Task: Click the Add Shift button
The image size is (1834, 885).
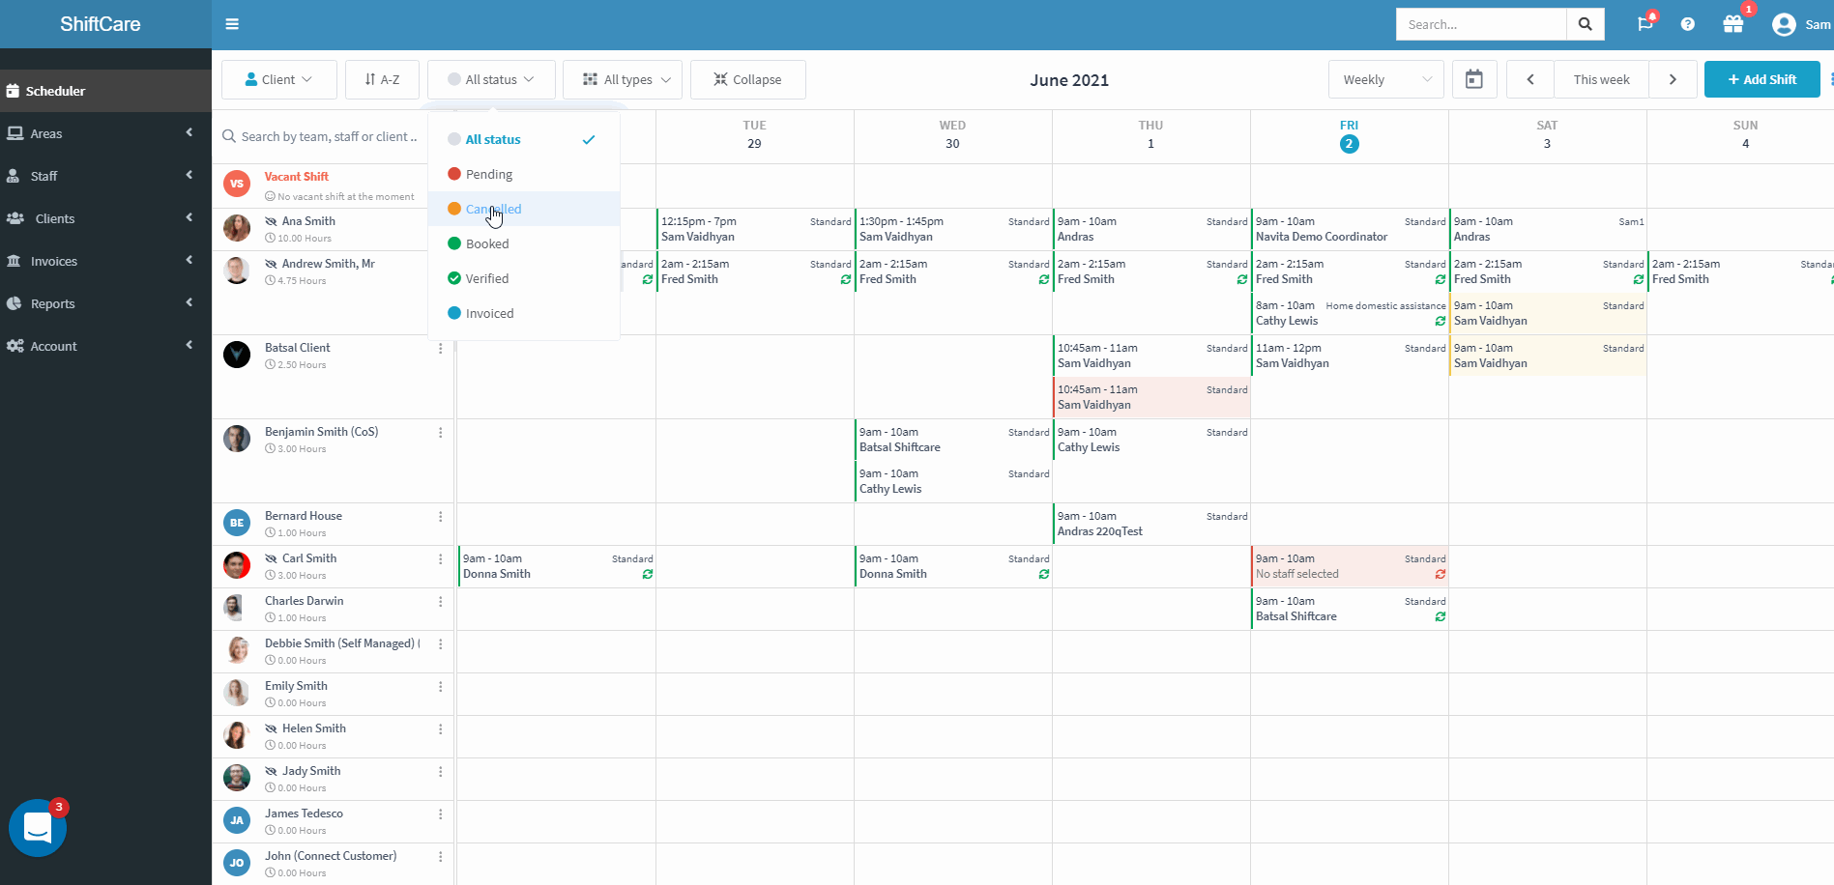Action: pos(1761,79)
